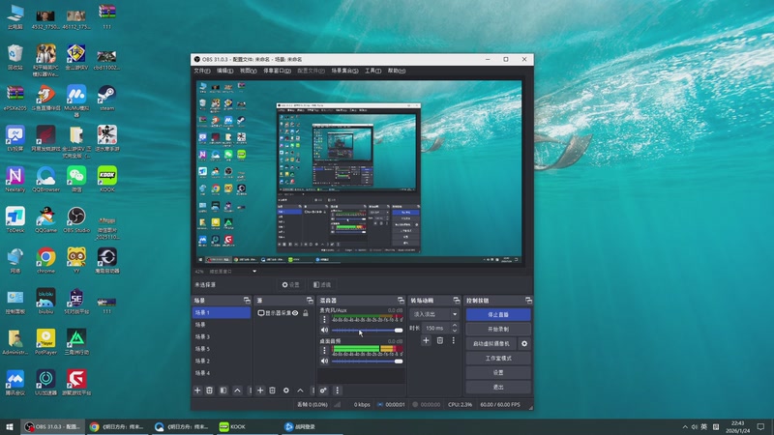Open virtual camera settings gear

point(524,343)
